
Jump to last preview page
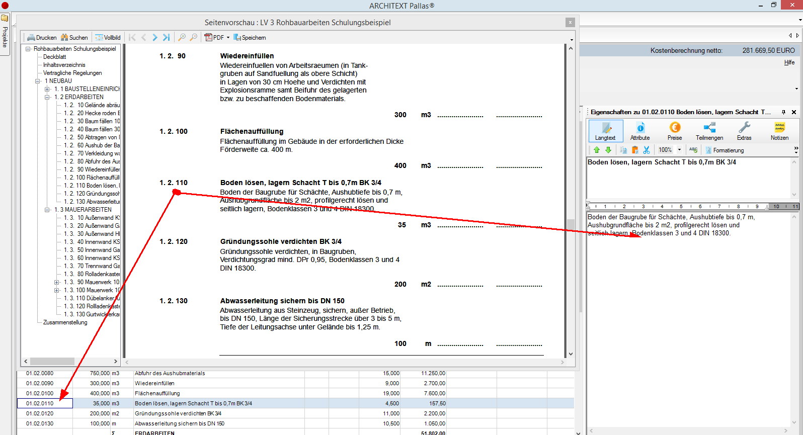point(166,38)
